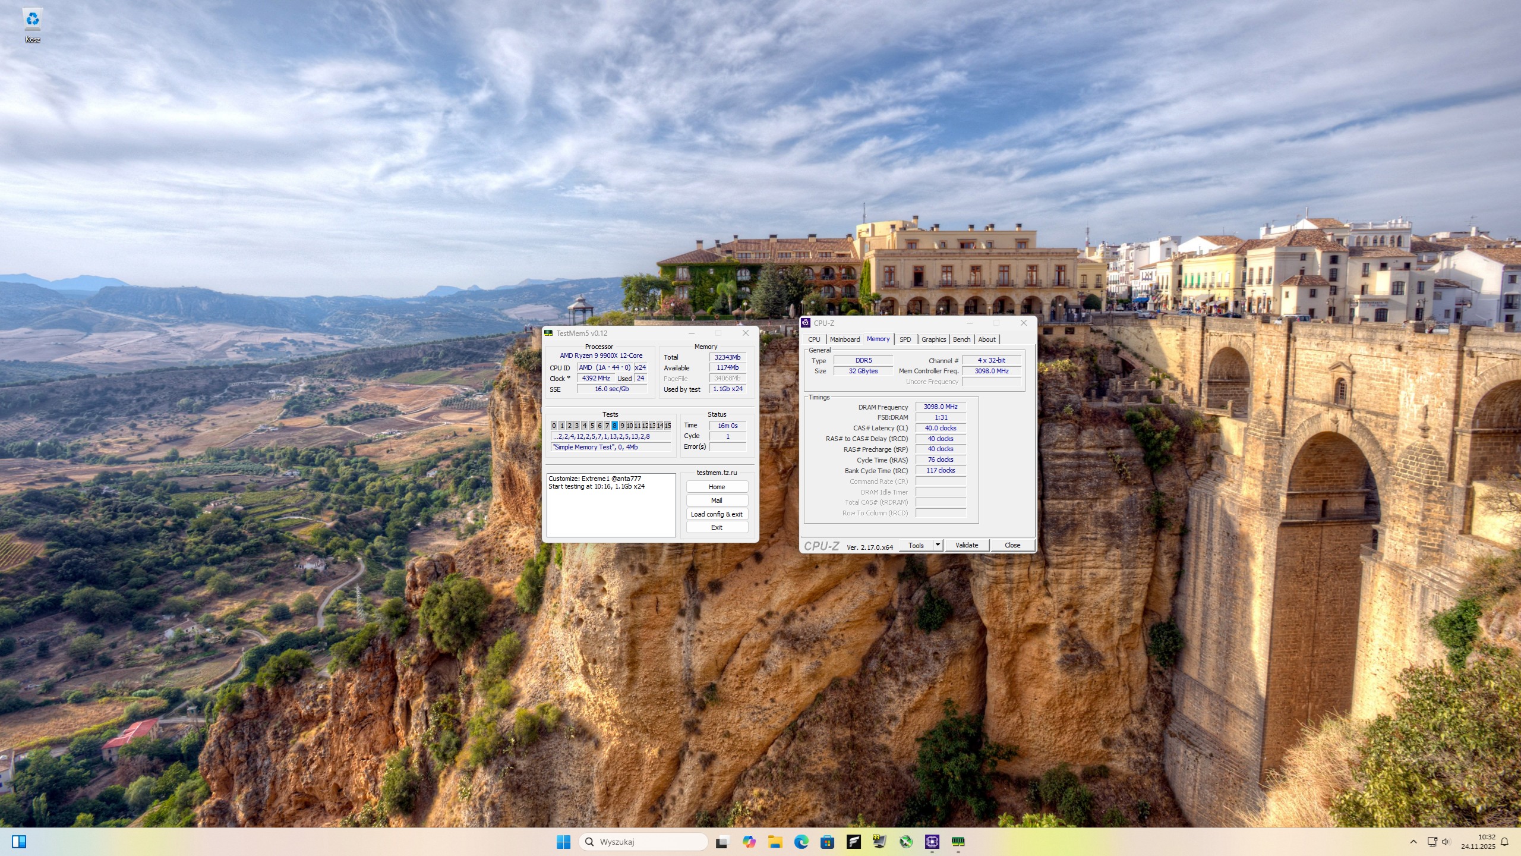Launch Copilot from the taskbar

coord(749,842)
